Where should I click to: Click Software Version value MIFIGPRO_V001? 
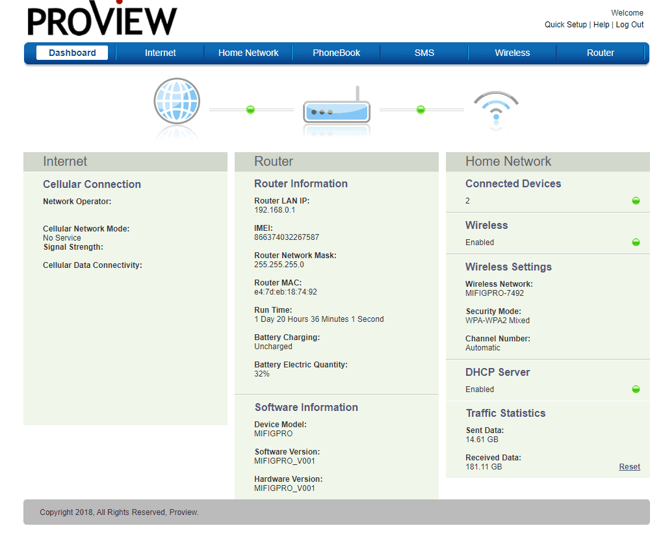point(285,461)
